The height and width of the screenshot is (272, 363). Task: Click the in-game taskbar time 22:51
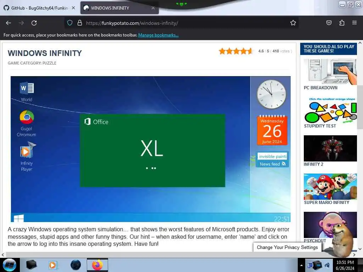pos(281,219)
